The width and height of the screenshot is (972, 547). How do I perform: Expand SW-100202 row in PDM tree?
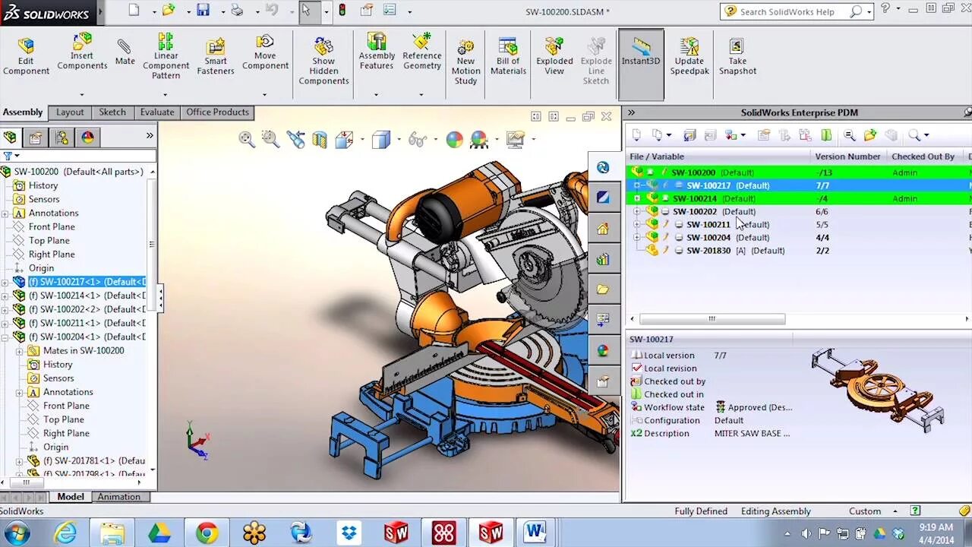click(x=636, y=212)
